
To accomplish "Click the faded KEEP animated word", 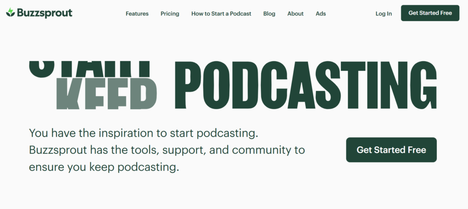I will coord(106,94).
